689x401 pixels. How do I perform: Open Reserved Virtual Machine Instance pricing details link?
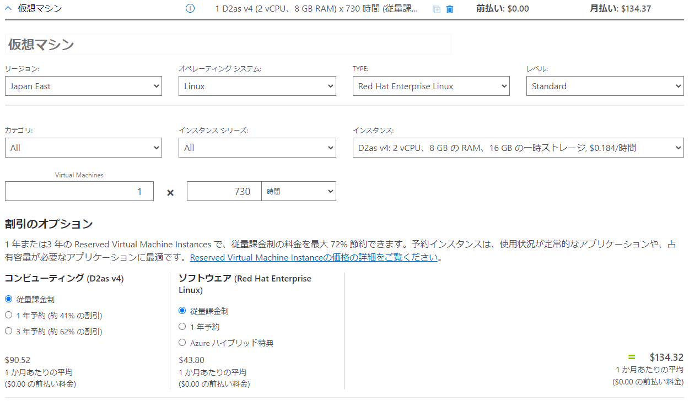(x=314, y=258)
